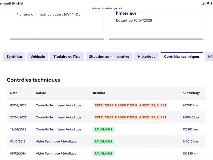
Task: Click the Résultat column header
Action: point(99,93)
